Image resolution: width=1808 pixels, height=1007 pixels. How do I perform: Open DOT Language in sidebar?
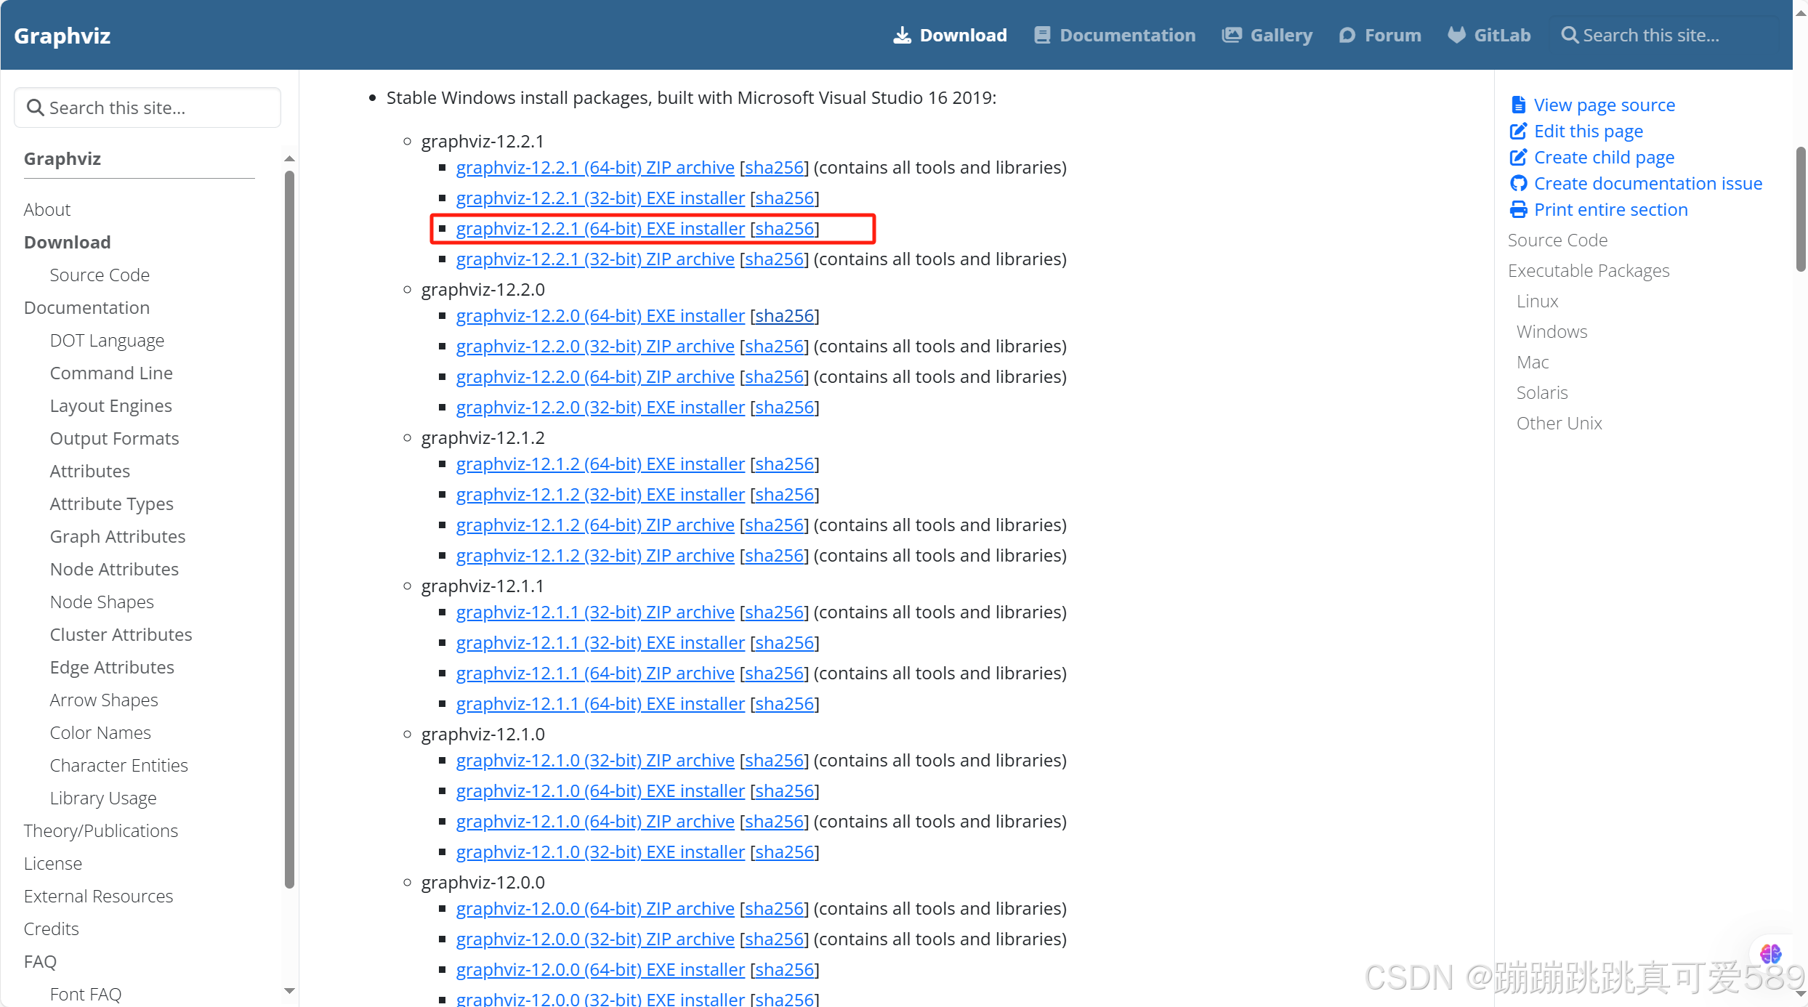(x=107, y=340)
